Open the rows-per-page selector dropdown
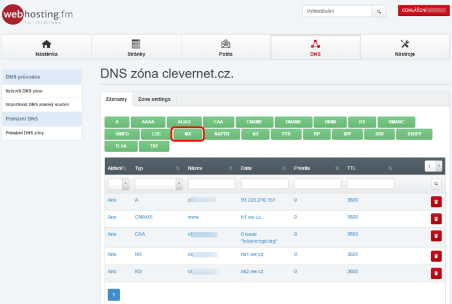452x304 pixels. [x=432, y=166]
